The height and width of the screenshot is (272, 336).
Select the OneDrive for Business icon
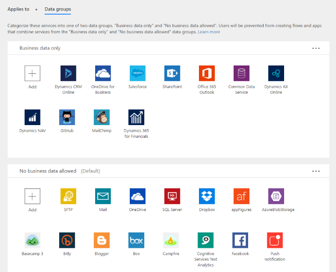[x=103, y=73]
